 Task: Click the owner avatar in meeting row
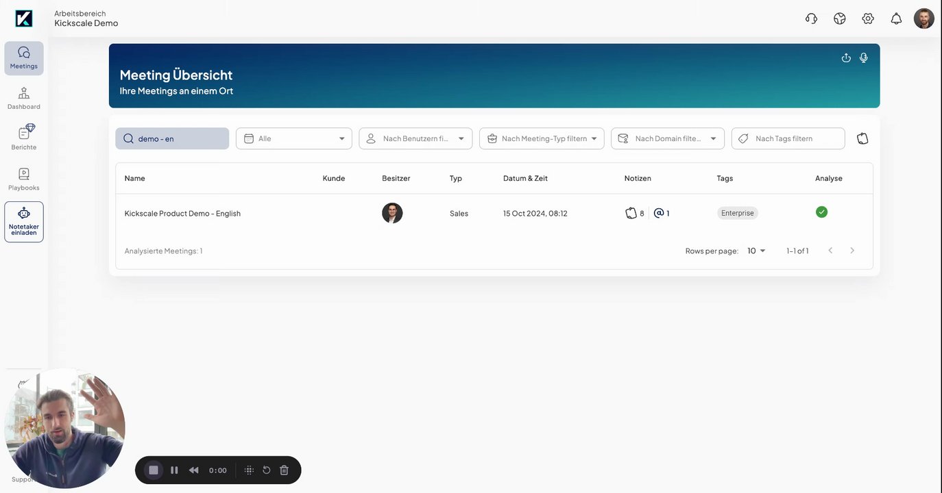392,213
